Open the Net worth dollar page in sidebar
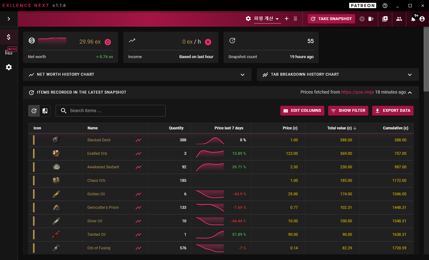Screen dimensions: 429x260 coord(9,37)
